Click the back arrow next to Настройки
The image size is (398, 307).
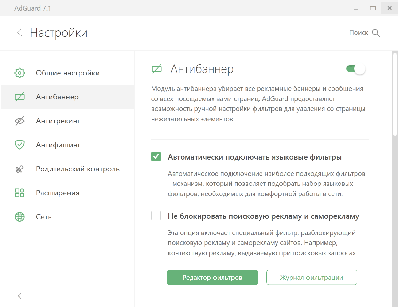[20, 33]
